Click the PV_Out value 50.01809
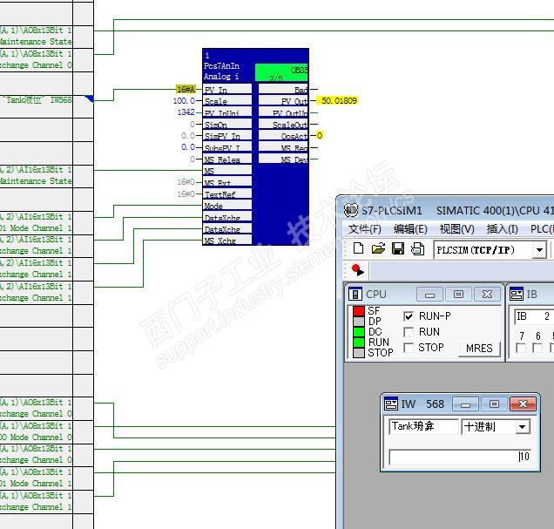 tap(339, 101)
